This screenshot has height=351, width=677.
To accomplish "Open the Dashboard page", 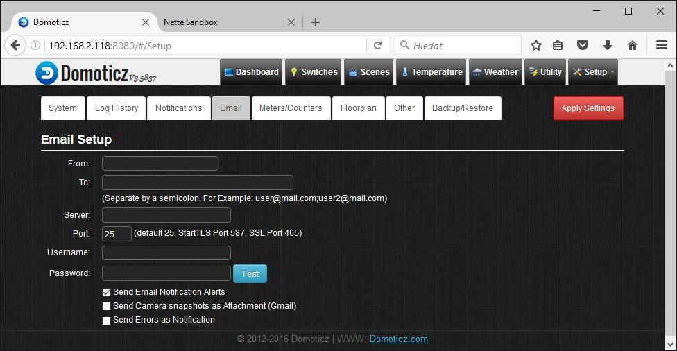I will [251, 72].
